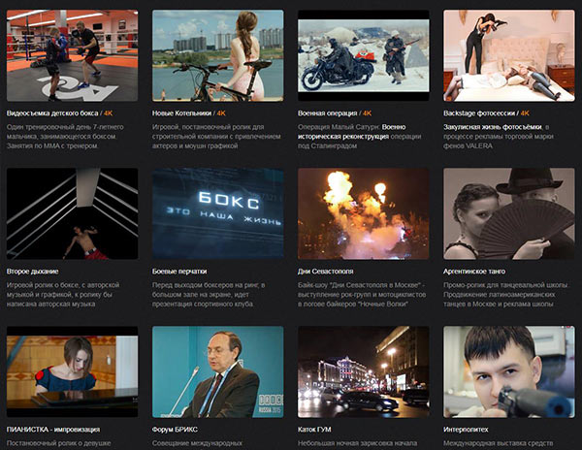Open the BRICS forum speaker thumbnail
This screenshot has width=582, height=450.
tap(218, 371)
